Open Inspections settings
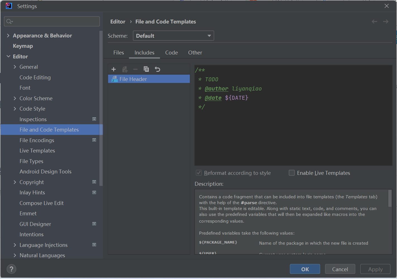This screenshot has width=397, height=279. click(33, 119)
